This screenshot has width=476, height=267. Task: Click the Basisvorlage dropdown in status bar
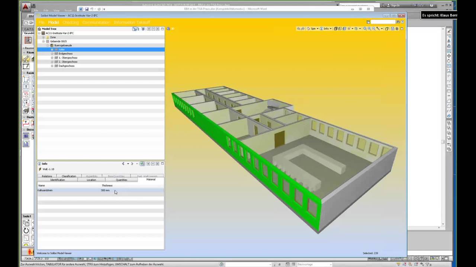314,264
